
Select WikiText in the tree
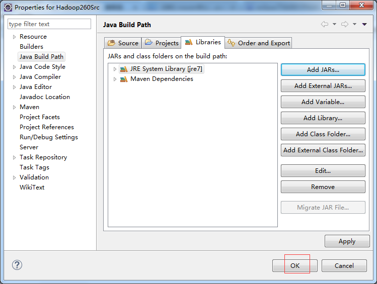click(32, 187)
